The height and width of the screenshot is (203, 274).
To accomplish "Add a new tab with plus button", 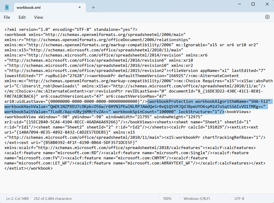I will click(x=93, y=7).
